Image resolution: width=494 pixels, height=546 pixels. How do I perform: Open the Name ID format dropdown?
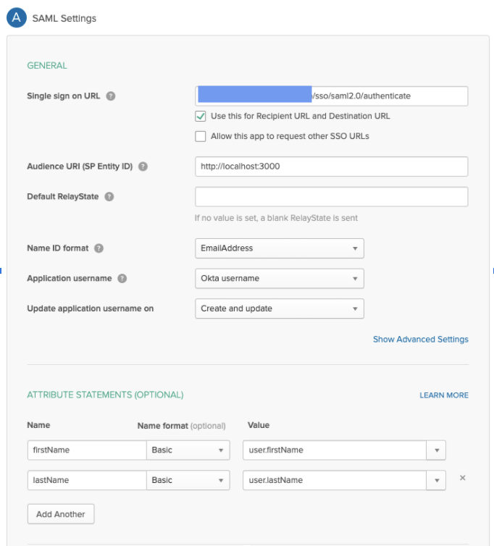[x=279, y=248]
